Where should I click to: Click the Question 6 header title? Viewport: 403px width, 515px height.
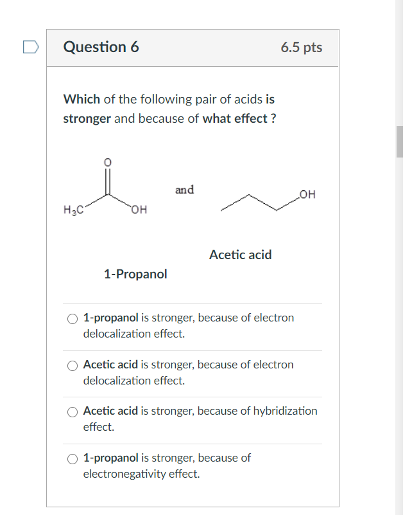(x=101, y=47)
